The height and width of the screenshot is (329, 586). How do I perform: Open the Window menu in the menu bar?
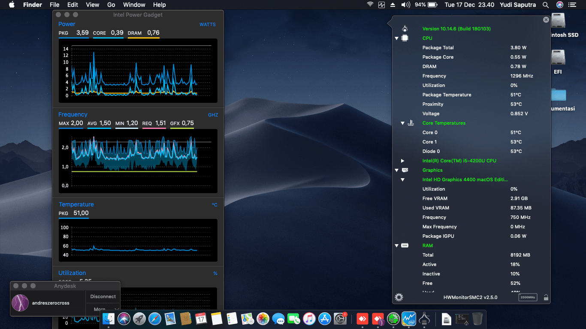click(134, 5)
